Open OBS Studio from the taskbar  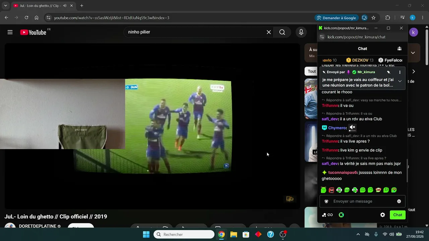283,234
